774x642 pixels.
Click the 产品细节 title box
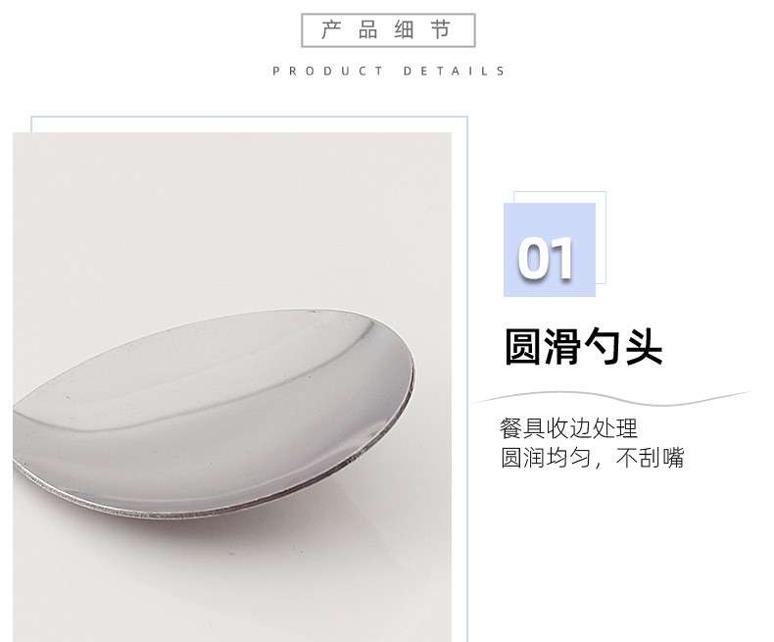(x=388, y=30)
